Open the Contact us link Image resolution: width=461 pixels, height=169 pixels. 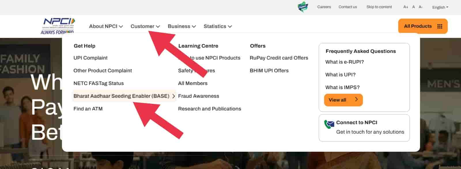click(348, 7)
